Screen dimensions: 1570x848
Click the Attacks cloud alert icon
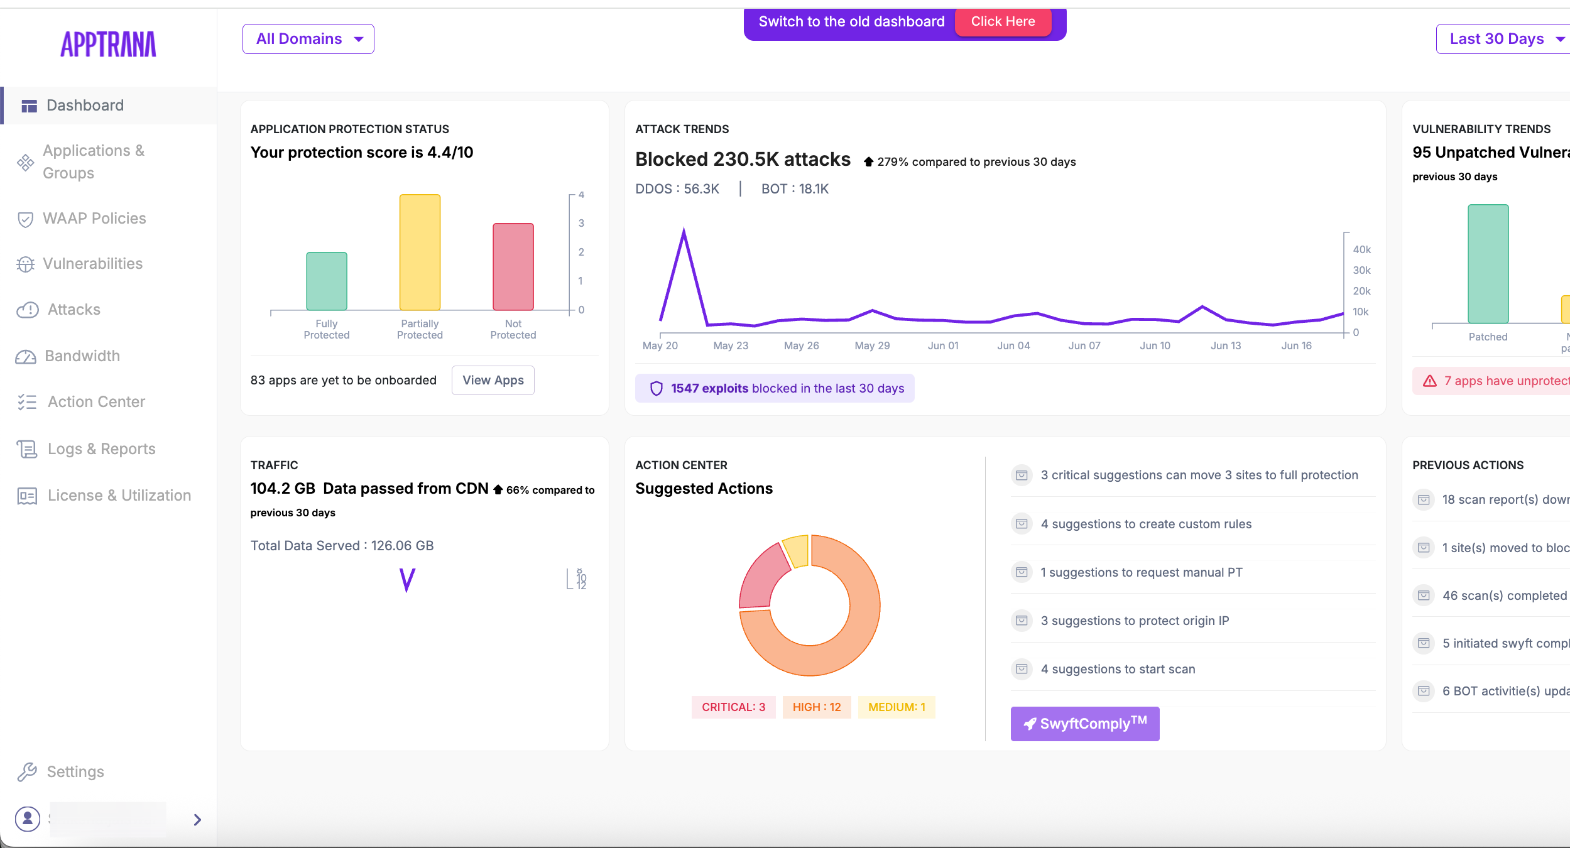pyautogui.click(x=27, y=310)
